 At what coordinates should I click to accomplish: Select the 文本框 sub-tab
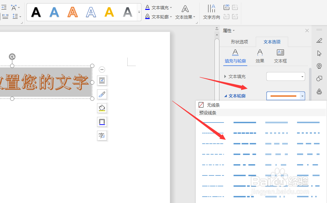point(280,56)
